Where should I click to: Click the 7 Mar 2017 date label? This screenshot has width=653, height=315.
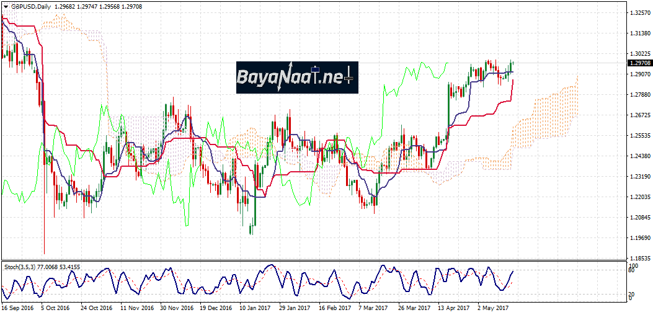coord(374,307)
